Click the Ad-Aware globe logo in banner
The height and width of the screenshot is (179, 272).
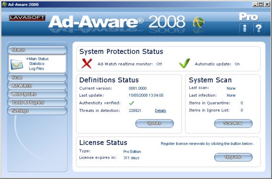pyautogui.click(x=199, y=22)
